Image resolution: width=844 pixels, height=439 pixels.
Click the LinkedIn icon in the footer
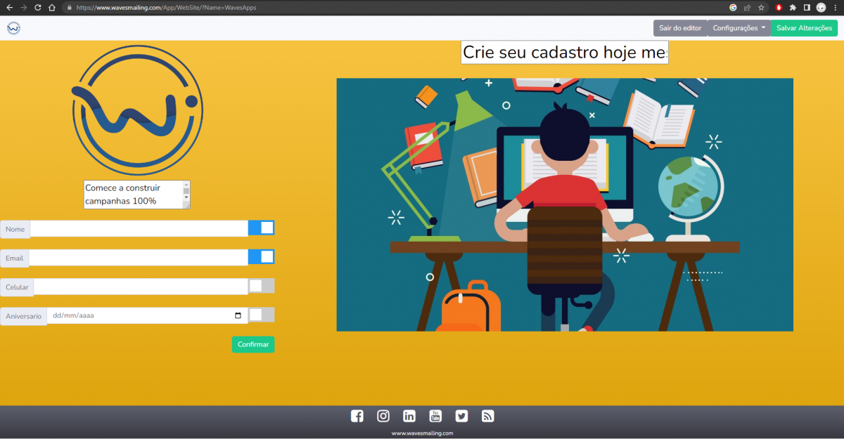point(409,416)
